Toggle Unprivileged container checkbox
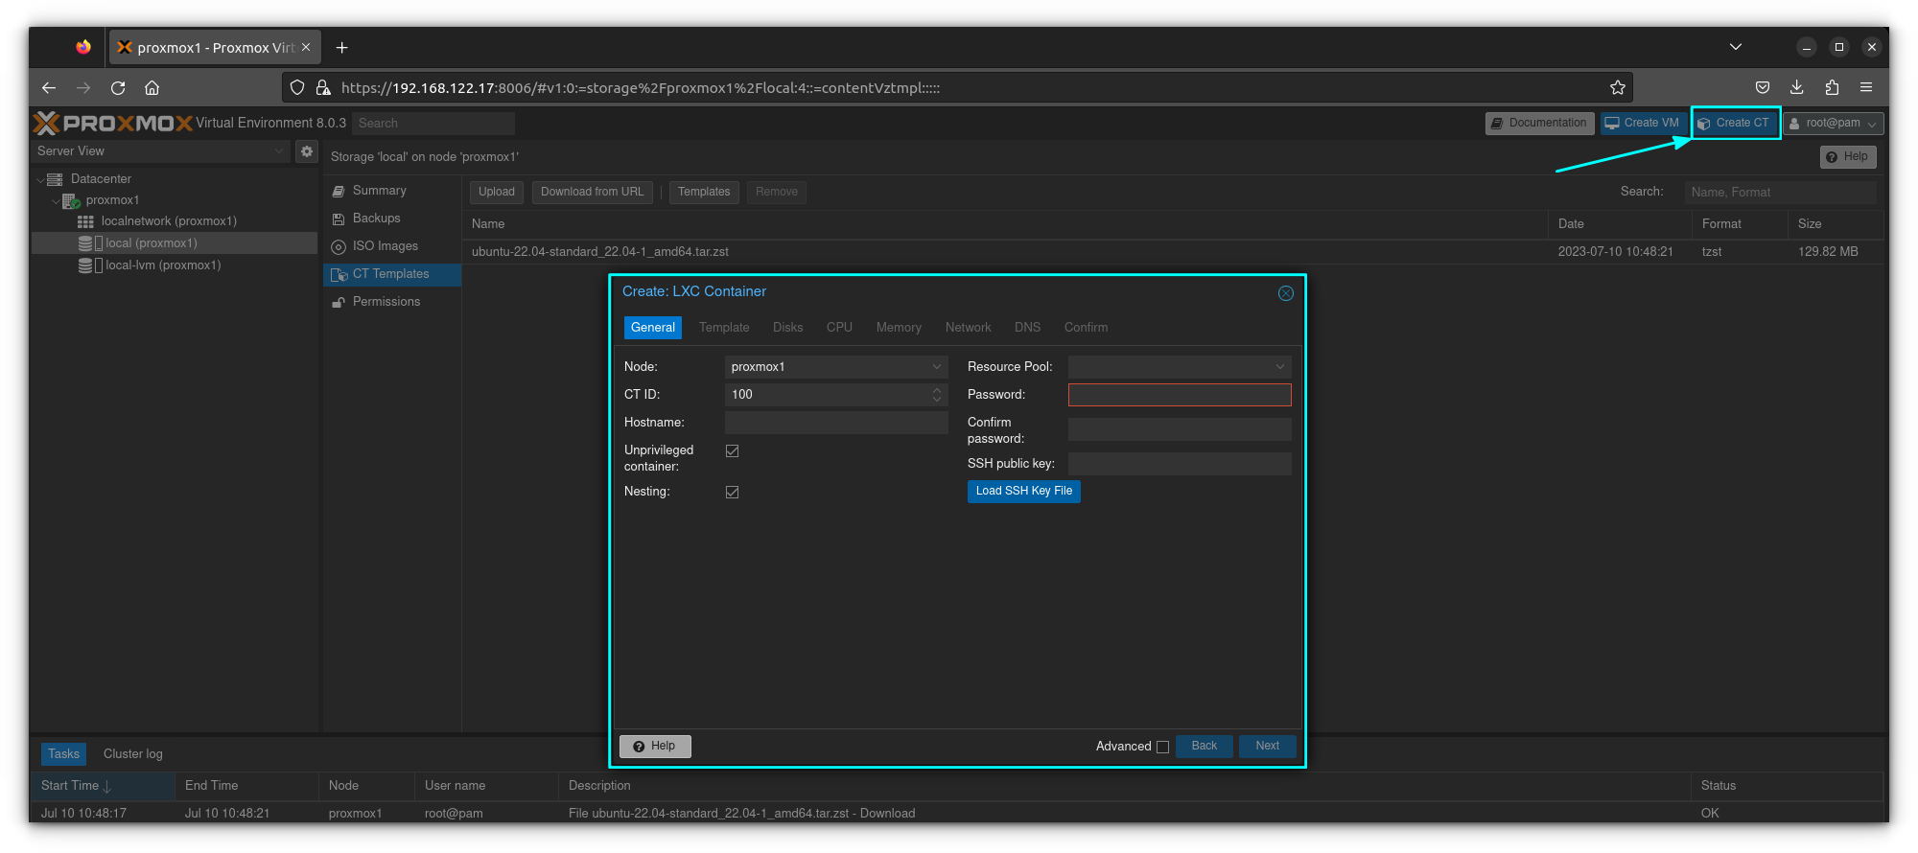1918x853 pixels. 733,450
